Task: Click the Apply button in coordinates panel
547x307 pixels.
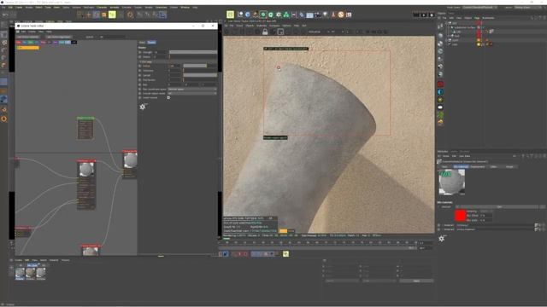Action: pyautogui.click(x=416, y=281)
